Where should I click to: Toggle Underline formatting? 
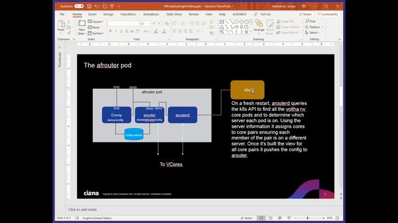point(121,32)
